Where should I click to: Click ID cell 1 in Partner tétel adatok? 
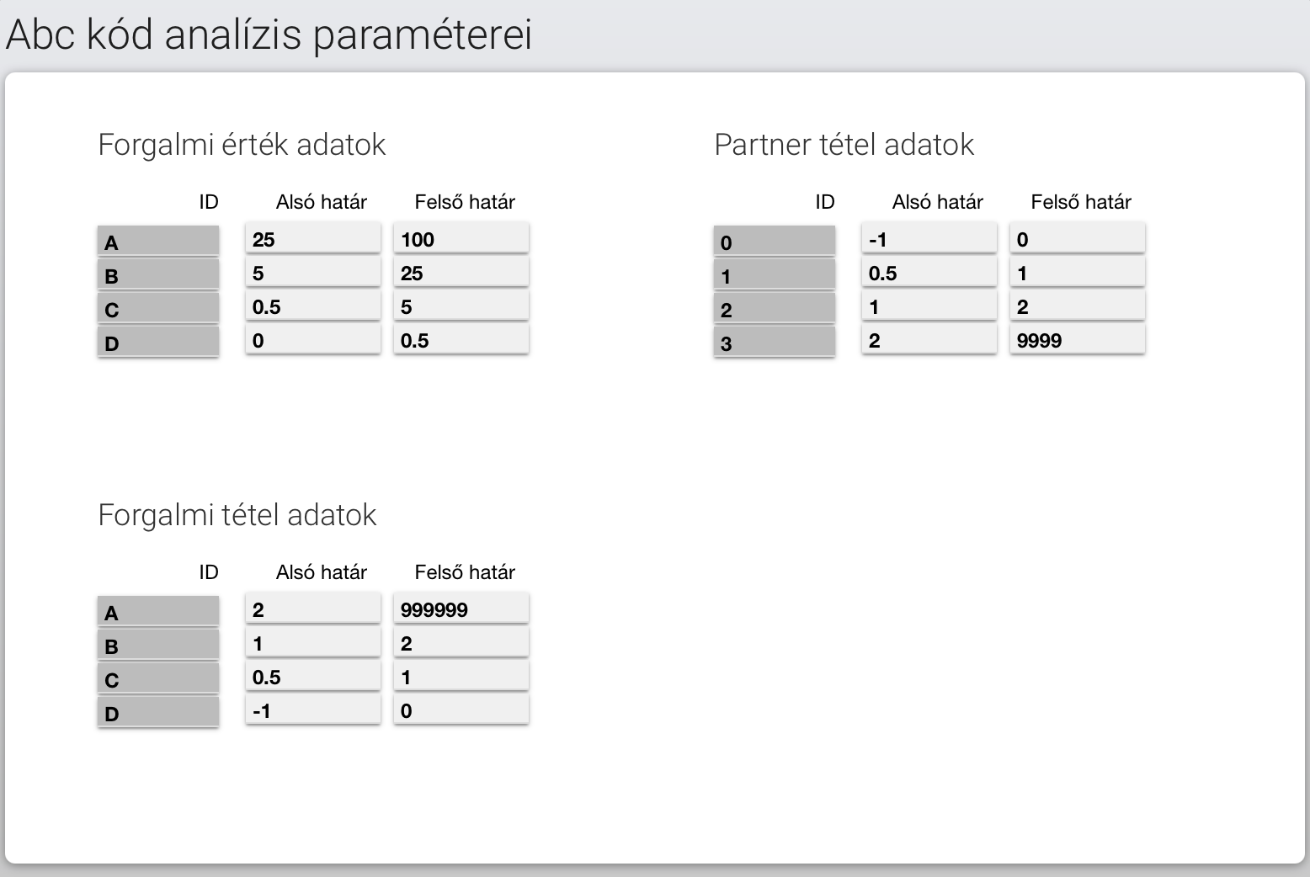click(x=775, y=274)
